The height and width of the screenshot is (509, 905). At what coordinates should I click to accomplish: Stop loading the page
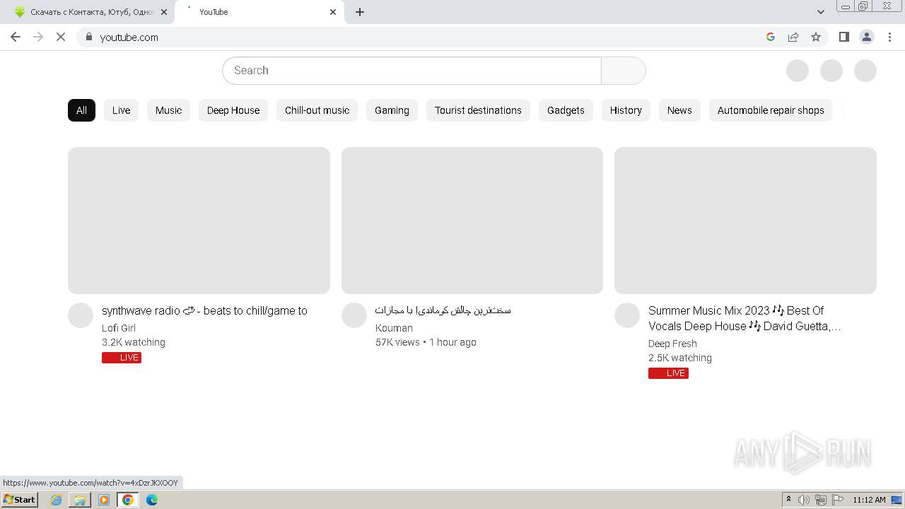pos(61,37)
